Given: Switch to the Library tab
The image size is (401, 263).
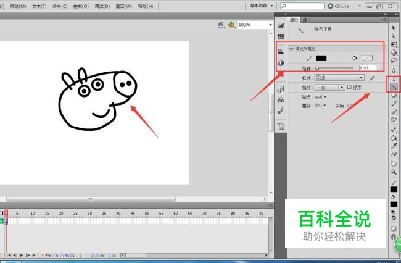Looking at the screenshot, I should (x=305, y=20).
